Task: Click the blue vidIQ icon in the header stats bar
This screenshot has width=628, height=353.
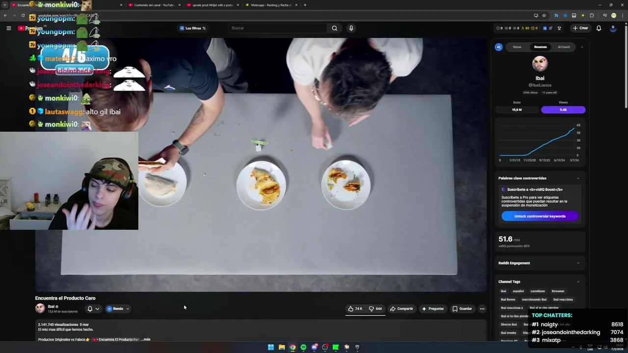Action: click(x=545, y=28)
